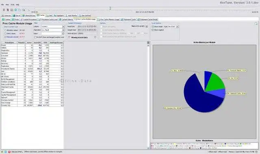Click the small icon atop the middle scrollbar
The image size is (260, 154).
pos(148,43)
